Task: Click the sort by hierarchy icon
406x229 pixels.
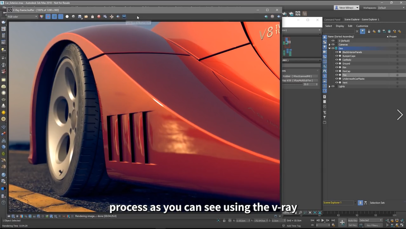Action: (x=366, y=203)
